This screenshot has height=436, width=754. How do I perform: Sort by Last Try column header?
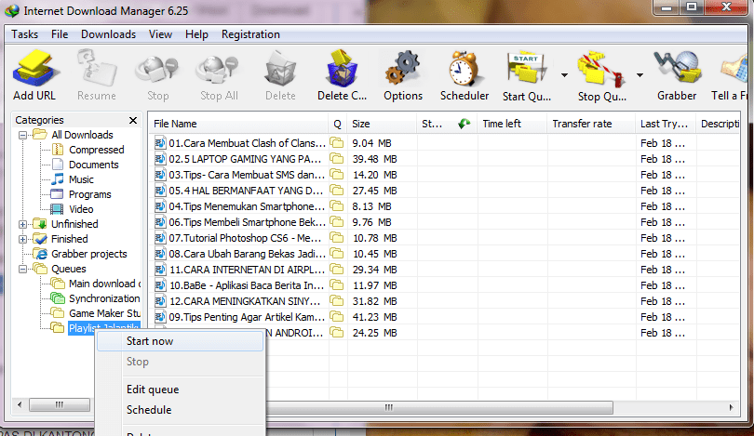click(666, 124)
